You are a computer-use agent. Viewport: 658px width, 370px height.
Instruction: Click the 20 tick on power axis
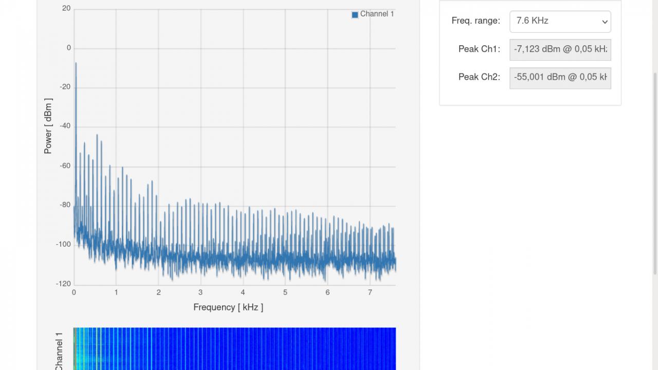(67, 8)
